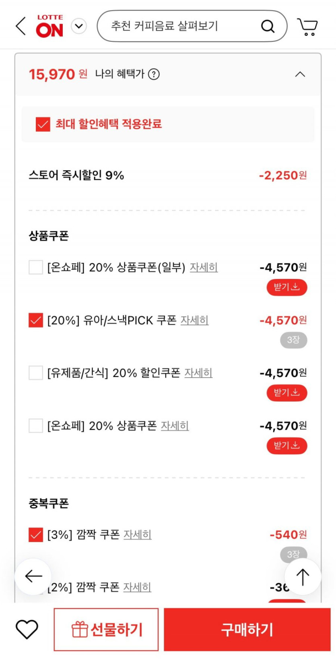Tap the back chevron in the header
The image size is (336, 661).
pyautogui.click(x=21, y=26)
